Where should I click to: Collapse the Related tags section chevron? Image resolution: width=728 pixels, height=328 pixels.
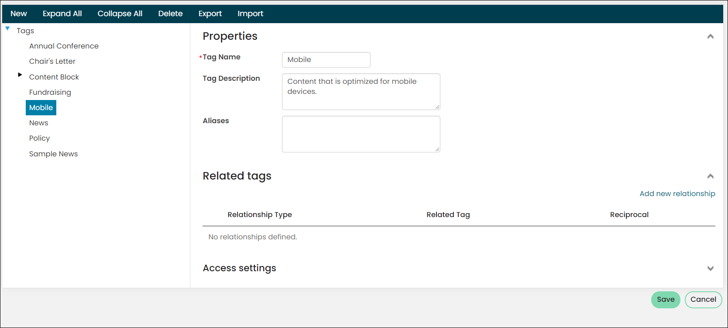click(710, 176)
